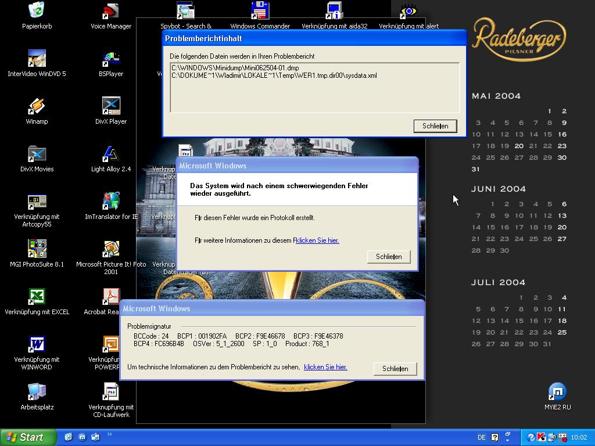Open the Spybot Search & Destroy shortcut

coord(185,10)
